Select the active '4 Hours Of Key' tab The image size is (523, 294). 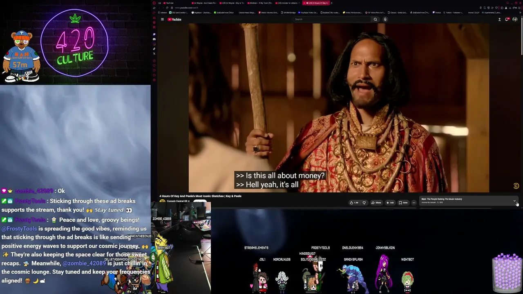click(x=316, y=3)
